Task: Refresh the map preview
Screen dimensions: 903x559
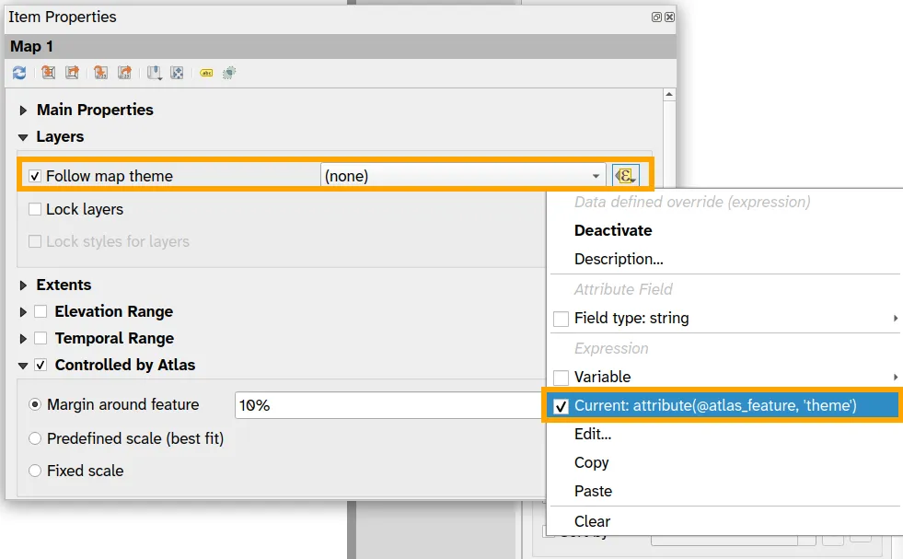Action: tap(18, 72)
